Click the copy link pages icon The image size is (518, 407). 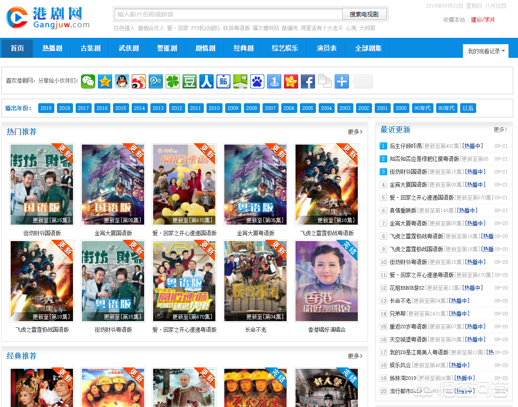click(x=325, y=81)
